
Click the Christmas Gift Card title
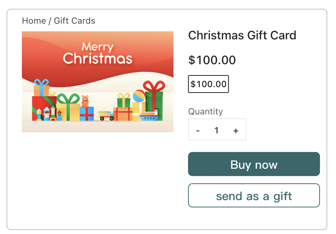[x=242, y=35]
